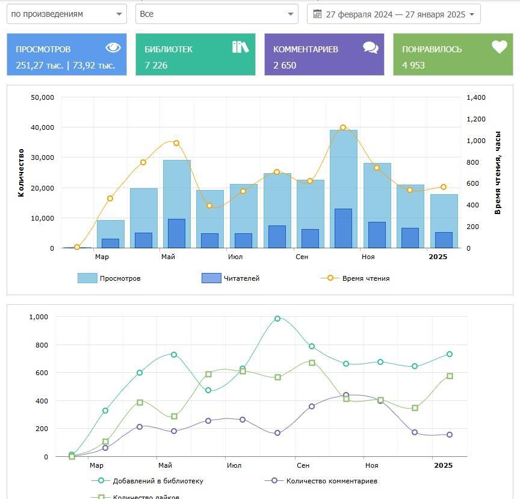Click the purple Количество комментариев legend marker
Image resolution: width=520 pixels, height=499 pixels.
pyautogui.click(x=274, y=481)
